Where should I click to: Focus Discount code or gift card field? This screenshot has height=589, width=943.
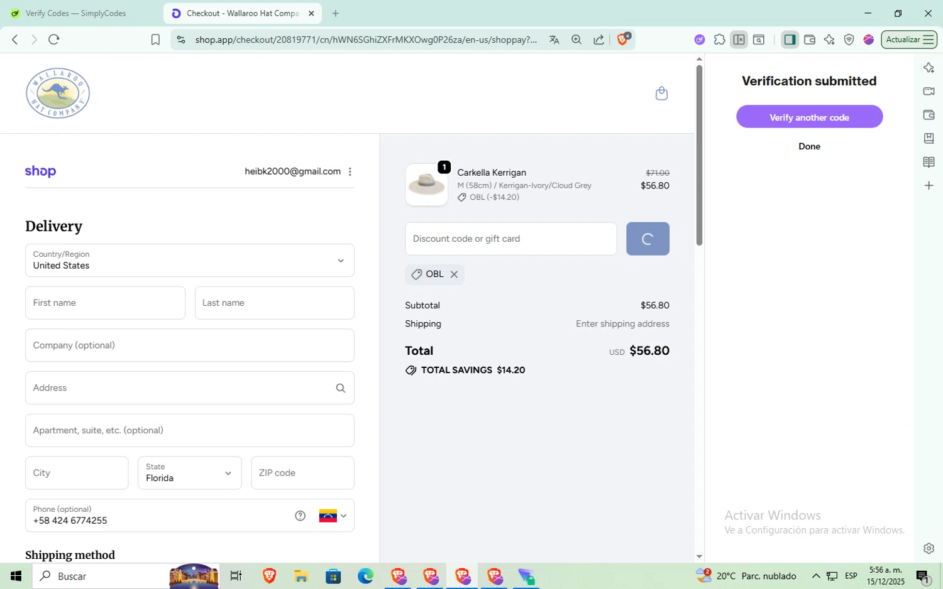510,239
